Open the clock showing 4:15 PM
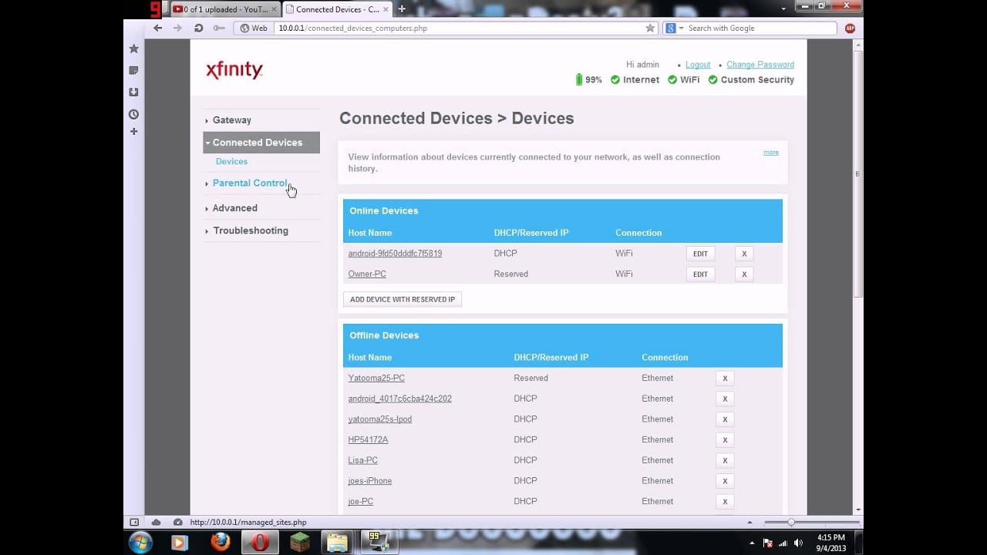Image resolution: width=987 pixels, height=555 pixels. tap(831, 543)
